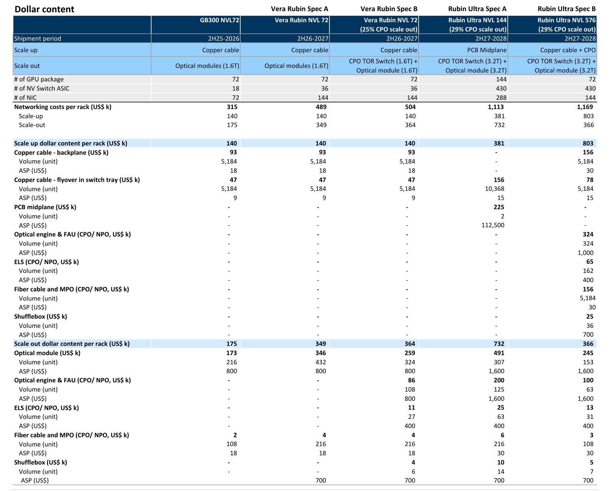Click "Copper cable - flyover in switch tray" label

click(77, 180)
